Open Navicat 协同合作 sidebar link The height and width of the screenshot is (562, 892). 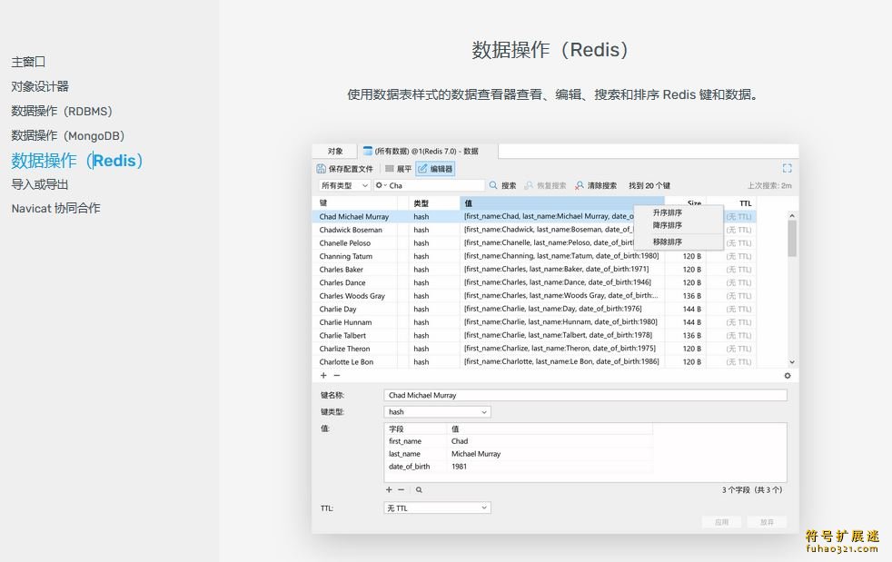tap(55, 208)
